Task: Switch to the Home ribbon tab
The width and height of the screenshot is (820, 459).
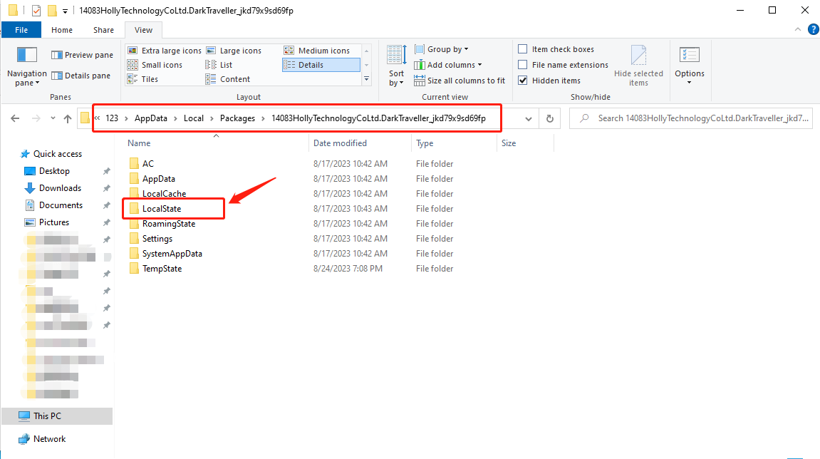Action: pos(62,30)
